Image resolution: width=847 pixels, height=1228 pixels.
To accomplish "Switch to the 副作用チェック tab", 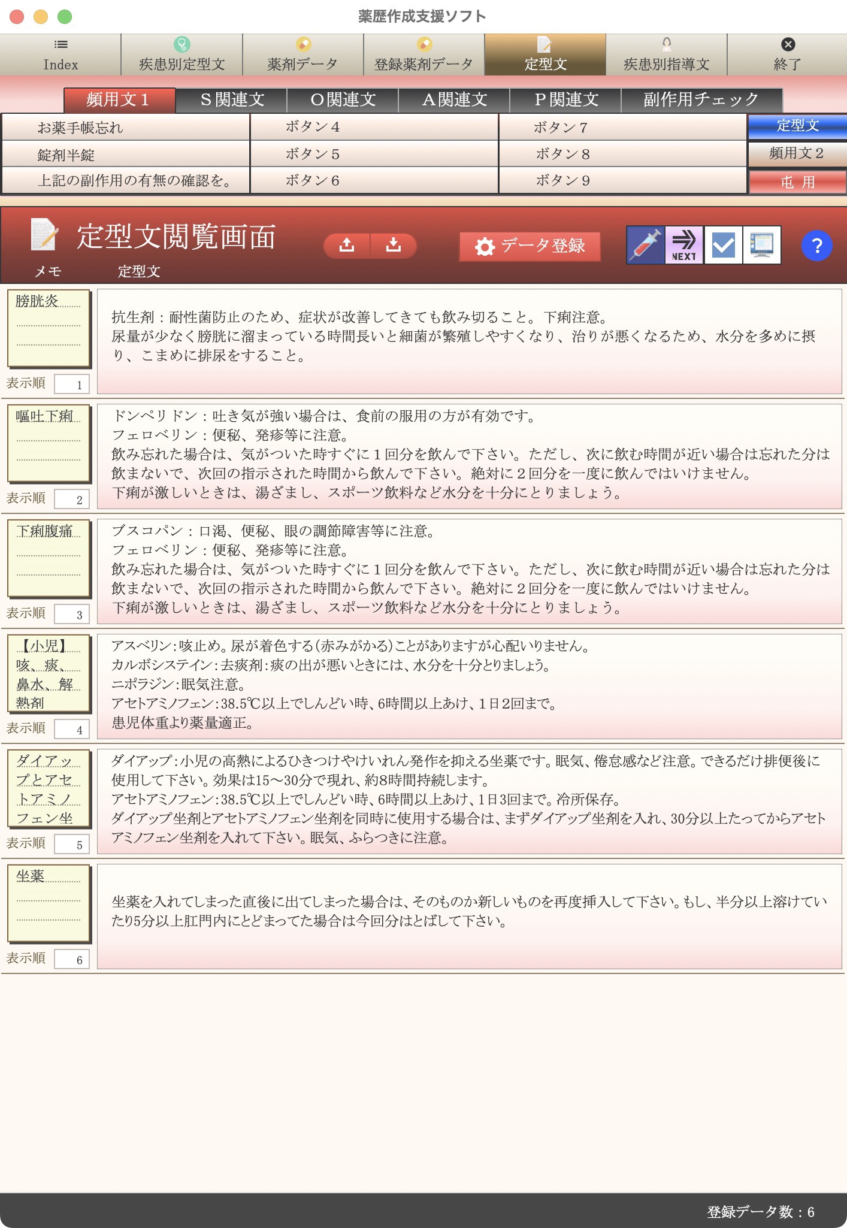I will [702, 100].
